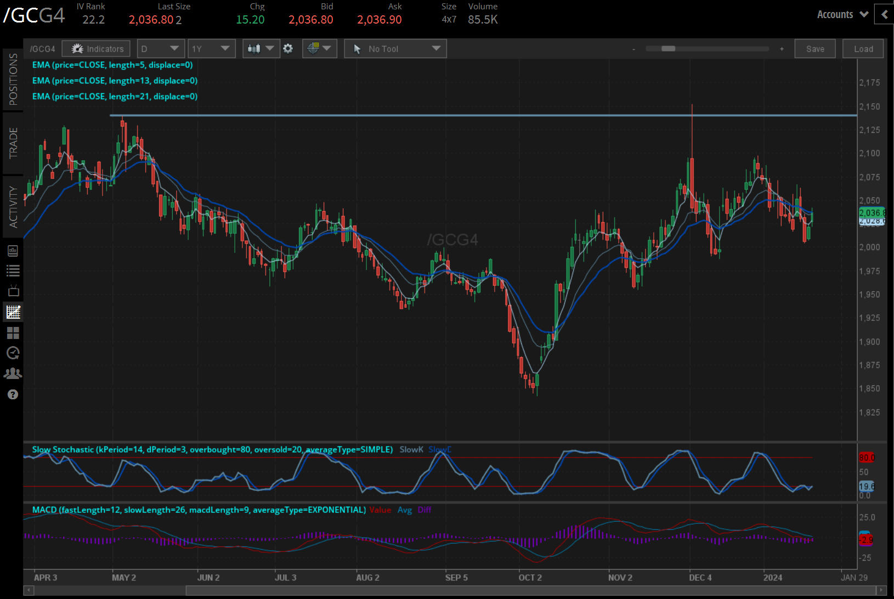This screenshot has height=599, width=894.
Task: Open the No Tool drawing dropdown
Action: [395, 49]
